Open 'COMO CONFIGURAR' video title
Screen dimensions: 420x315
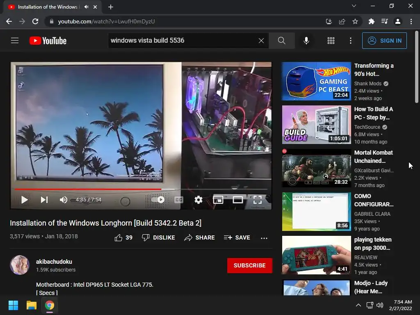tap(374, 200)
